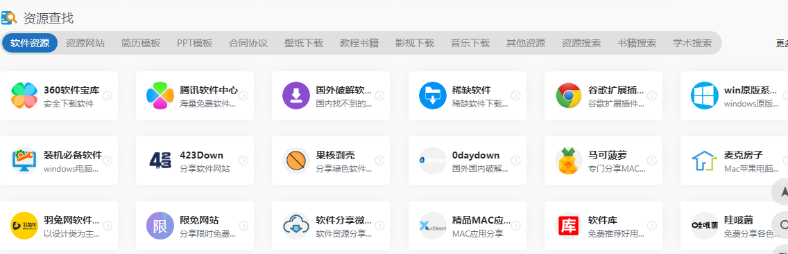The height and width of the screenshot is (254, 788).
Task: Open the Chrome logo for 谷歌扩展插件
Action: pyautogui.click(x=569, y=96)
